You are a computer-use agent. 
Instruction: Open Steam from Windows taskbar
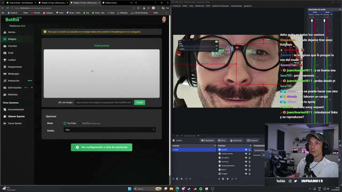point(189,189)
